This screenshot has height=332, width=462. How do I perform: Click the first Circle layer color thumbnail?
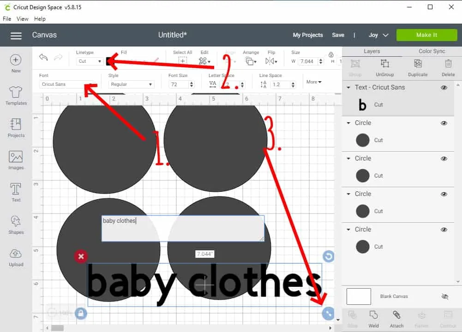pos(362,140)
